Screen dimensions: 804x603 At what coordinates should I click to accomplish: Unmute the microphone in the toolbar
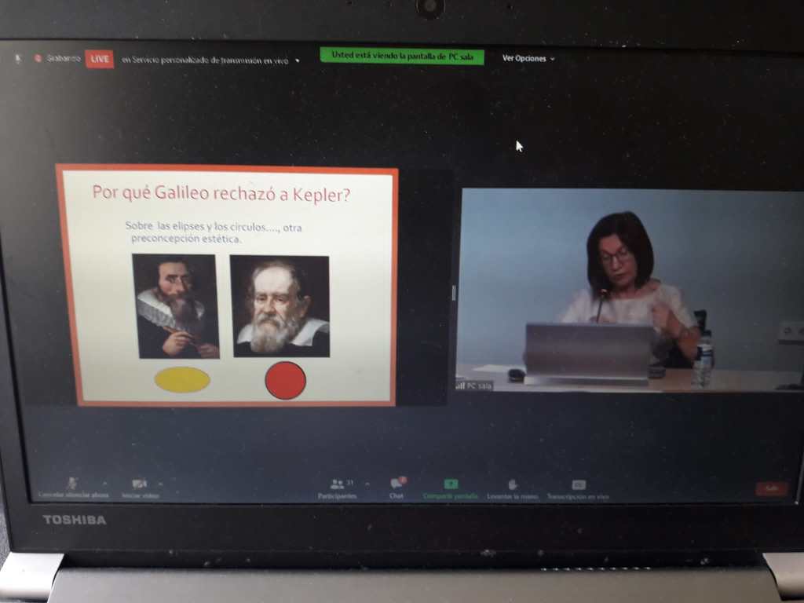click(73, 484)
